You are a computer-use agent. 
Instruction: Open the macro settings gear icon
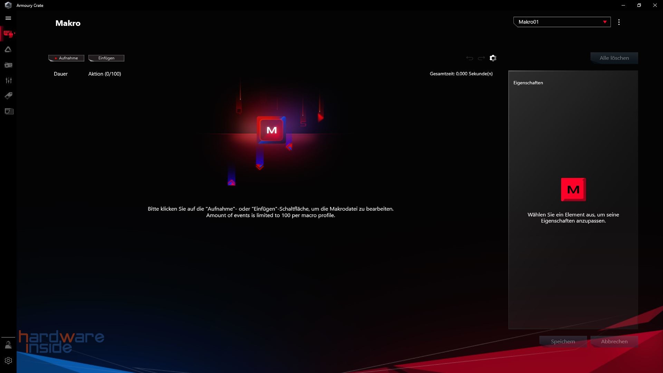click(493, 58)
